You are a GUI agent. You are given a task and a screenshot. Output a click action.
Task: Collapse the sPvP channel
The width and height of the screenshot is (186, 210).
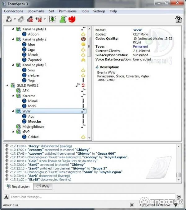click(x=13, y=132)
